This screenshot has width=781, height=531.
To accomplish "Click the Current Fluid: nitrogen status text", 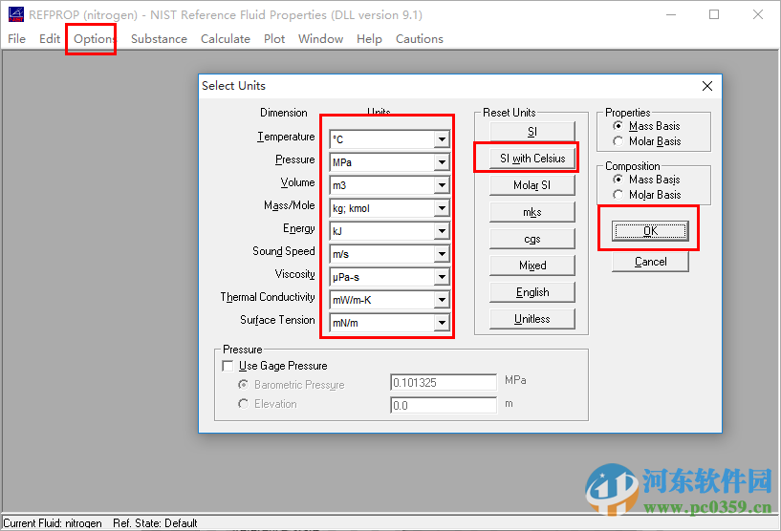I will pos(53,523).
